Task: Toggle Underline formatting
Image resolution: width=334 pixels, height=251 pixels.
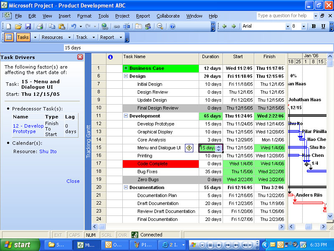Action: (323, 26)
